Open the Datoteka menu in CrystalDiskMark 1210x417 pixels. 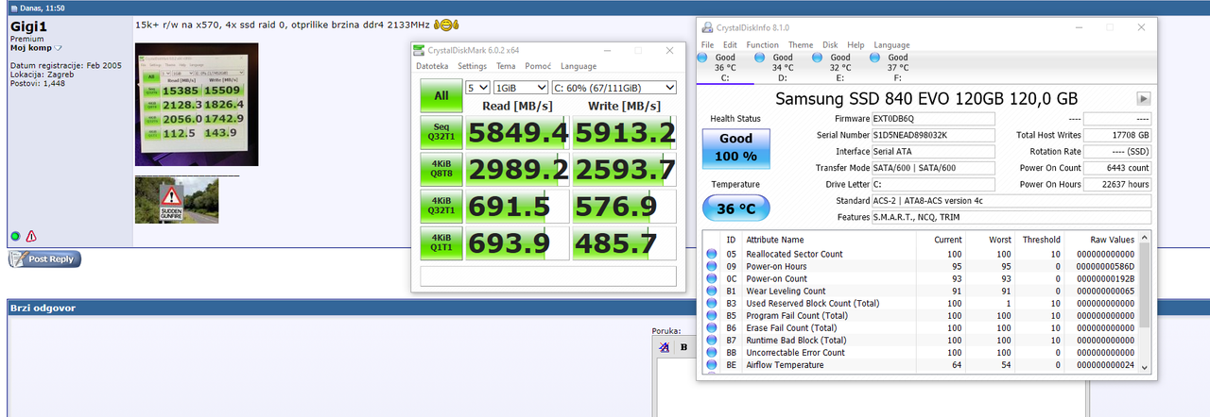[432, 66]
